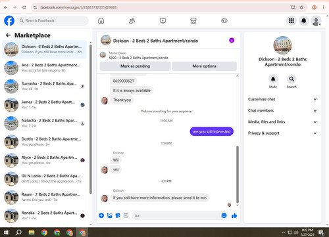The image size is (329, 237).
Task: Mute this conversation with bell icon
Action: tap(273, 79)
